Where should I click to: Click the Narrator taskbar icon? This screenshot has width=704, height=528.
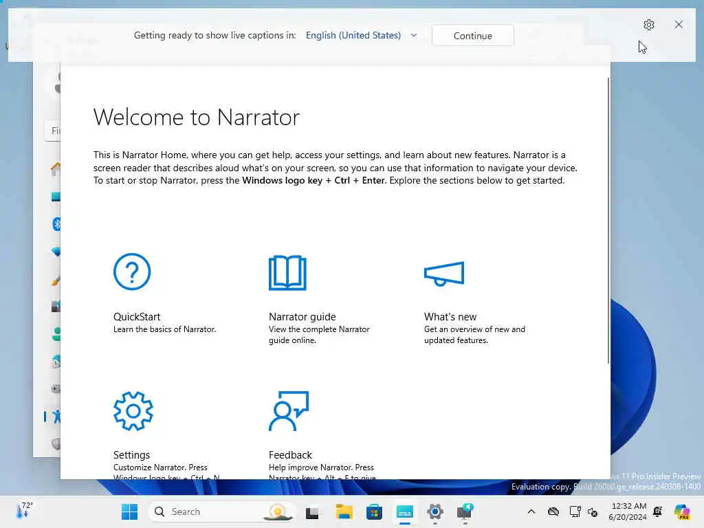(465, 511)
